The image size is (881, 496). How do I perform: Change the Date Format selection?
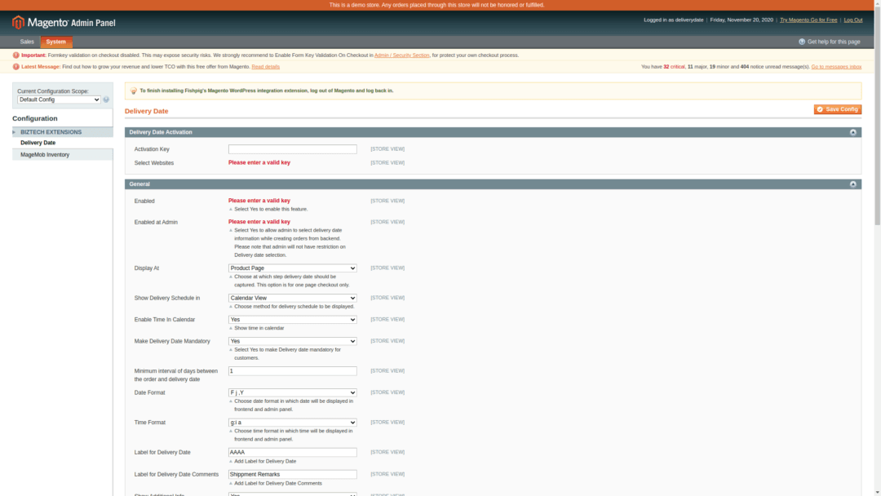coord(292,392)
